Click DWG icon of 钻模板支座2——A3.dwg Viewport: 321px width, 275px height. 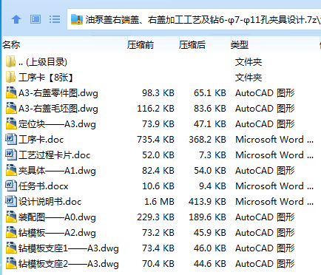(11, 263)
